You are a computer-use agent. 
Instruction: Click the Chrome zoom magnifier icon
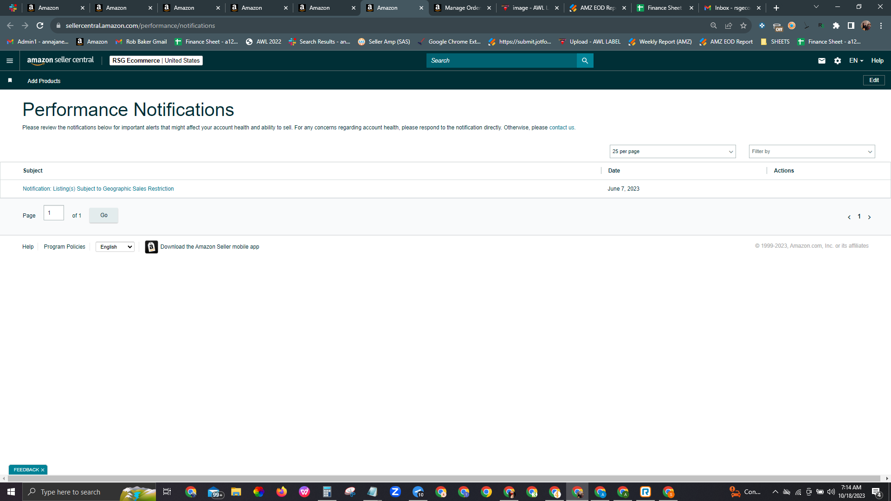click(714, 26)
